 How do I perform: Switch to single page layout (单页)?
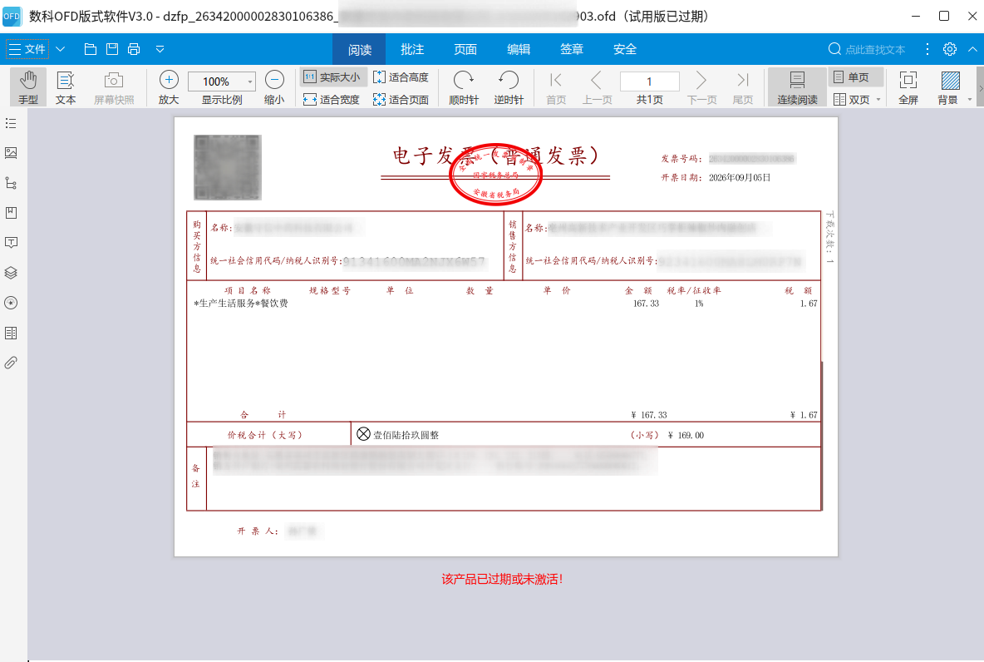(856, 77)
